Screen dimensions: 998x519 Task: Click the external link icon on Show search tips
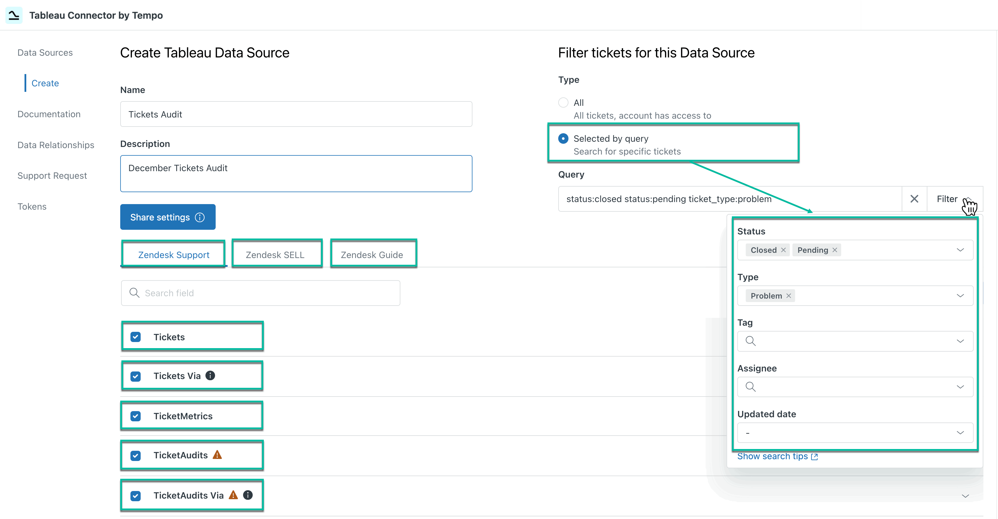coord(814,457)
